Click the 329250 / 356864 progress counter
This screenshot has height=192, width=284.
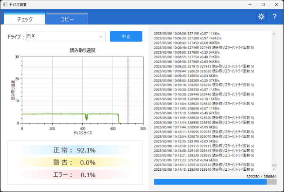(261, 177)
